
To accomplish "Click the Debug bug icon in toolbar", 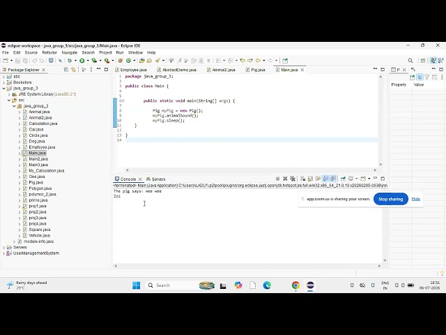I will coord(70,61).
